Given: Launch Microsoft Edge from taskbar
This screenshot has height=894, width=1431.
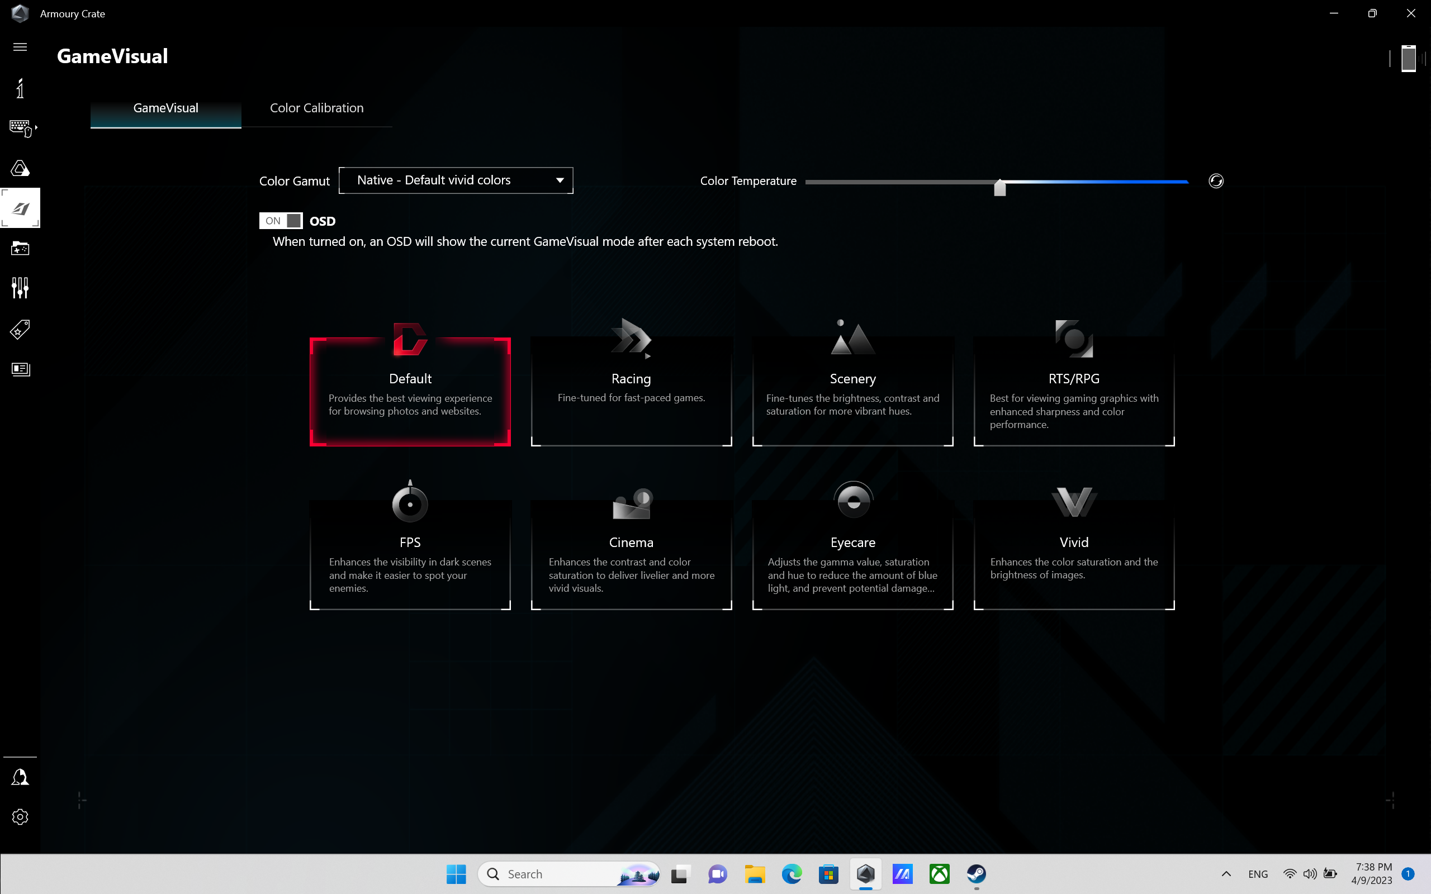Looking at the screenshot, I should point(792,874).
